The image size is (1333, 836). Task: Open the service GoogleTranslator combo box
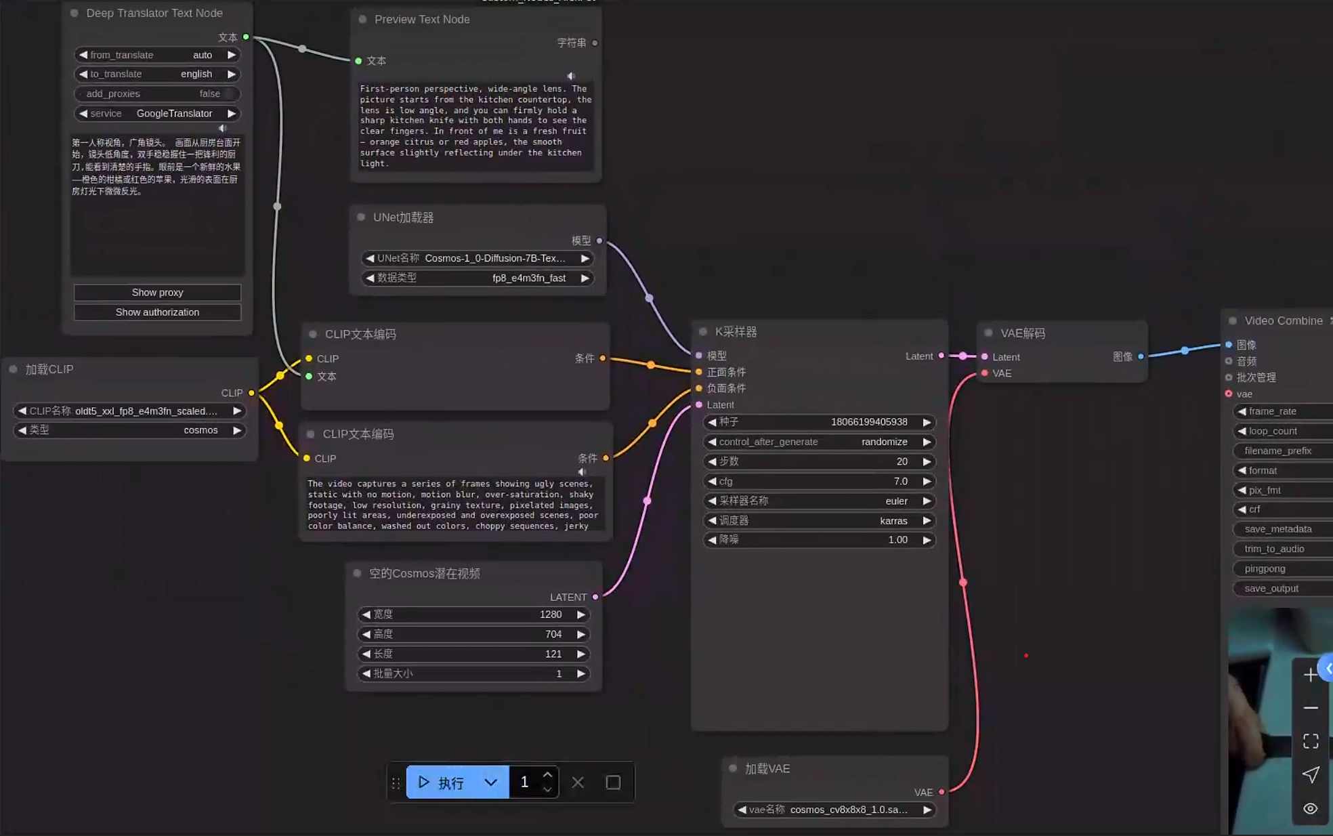coord(157,113)
